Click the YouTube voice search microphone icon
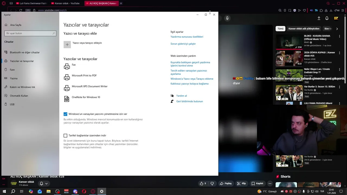This screenshot has height=195, width=347. tap(227, 18)
